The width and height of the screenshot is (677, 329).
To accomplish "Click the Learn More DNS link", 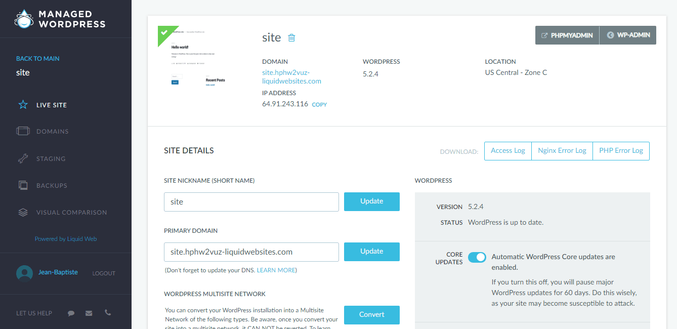I will (x=276, y=270).
